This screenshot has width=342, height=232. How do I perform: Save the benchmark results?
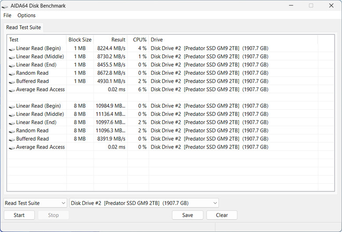coord(188,215)
